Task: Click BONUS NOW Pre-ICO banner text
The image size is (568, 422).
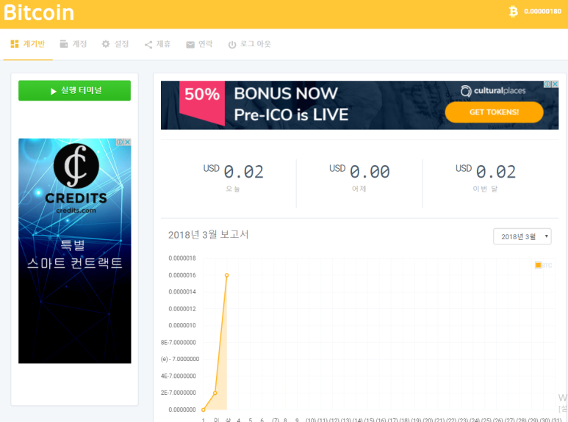Action: (x=291, y=104)
